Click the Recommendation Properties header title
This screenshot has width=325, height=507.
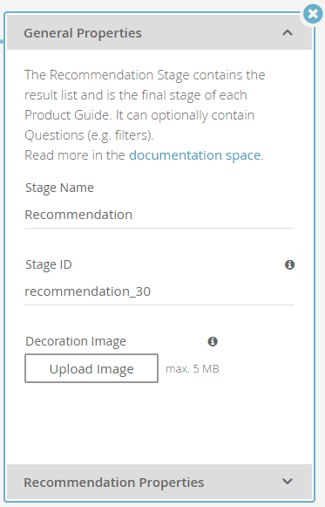pyautogui.click(x=114, y=483)
